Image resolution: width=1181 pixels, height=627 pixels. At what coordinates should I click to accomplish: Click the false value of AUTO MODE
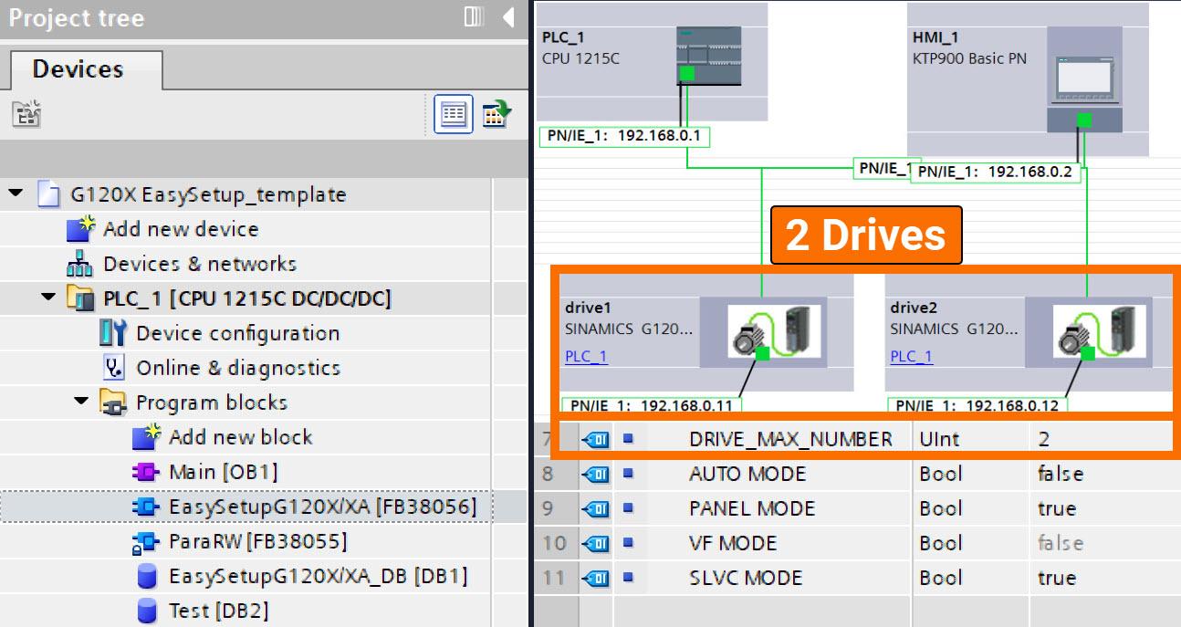[x=1061, y=474]
